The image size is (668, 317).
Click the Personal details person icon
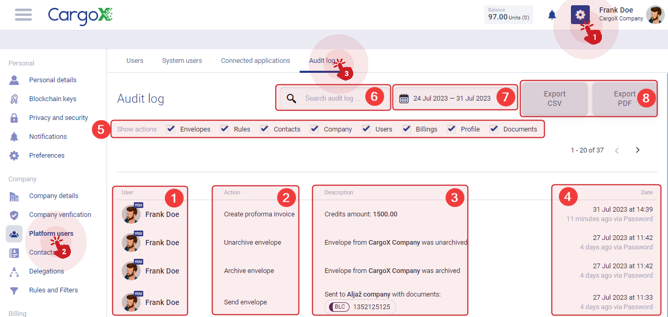14,80
